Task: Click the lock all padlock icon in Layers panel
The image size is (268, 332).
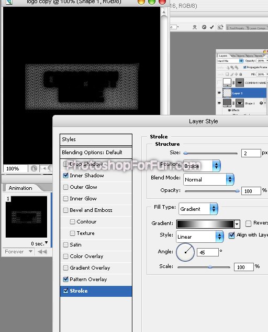Action: pyautogui.click(x=241, y=74)
